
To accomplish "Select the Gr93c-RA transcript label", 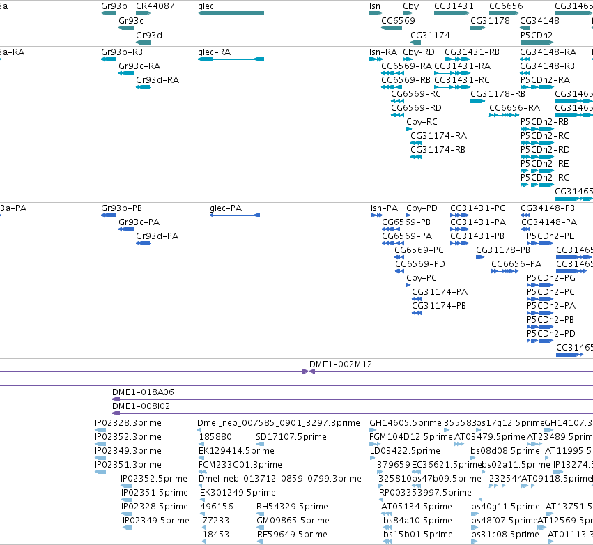I will coord(139,66).
